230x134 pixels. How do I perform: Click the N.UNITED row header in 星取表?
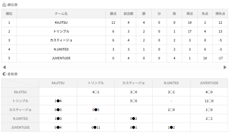tap(20, 118)
